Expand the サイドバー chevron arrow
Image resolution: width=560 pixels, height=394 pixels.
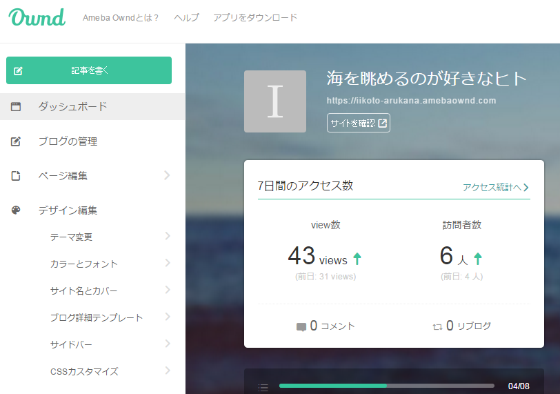coord(168,344)
